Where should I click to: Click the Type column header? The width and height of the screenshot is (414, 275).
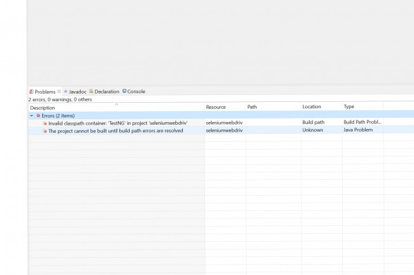(363, 106)
